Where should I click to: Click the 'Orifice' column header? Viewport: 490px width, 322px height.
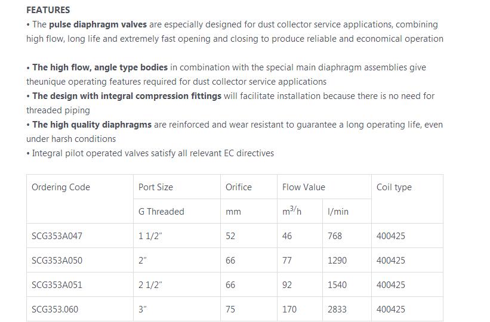[239, 187]
